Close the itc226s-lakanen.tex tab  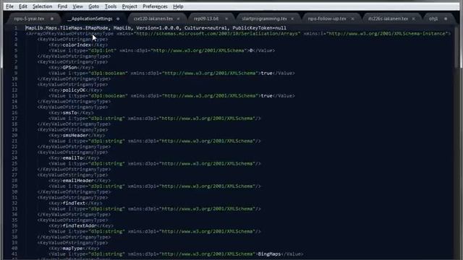413,19
